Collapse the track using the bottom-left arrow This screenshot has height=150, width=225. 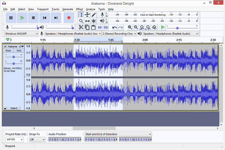(x=5, y=108)
